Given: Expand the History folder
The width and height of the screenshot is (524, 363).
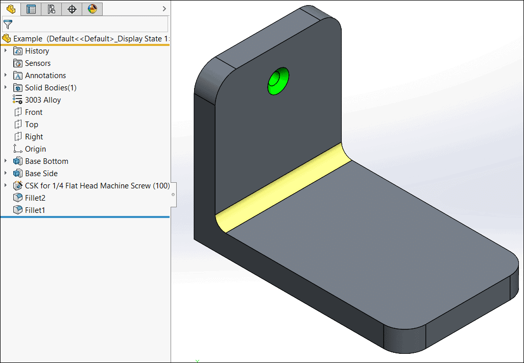Looking at the screenshot, I should 5,51.
